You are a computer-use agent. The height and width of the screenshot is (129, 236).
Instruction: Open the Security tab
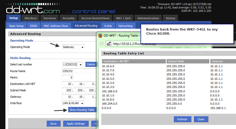[68, 18]
